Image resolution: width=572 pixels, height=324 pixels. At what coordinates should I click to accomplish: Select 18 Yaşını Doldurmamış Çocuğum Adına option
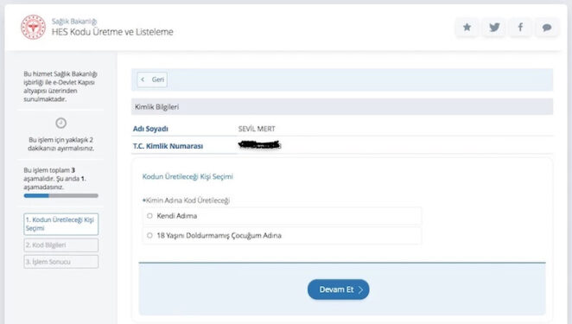(149, 235)
